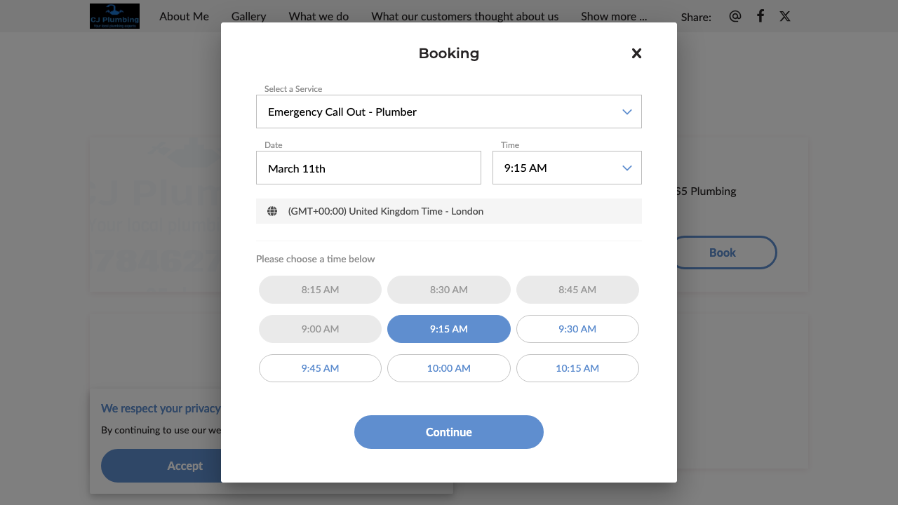Screen dimensions: 898x505
Task: Click the globe timezone icon
Action: tap(272, 211)
